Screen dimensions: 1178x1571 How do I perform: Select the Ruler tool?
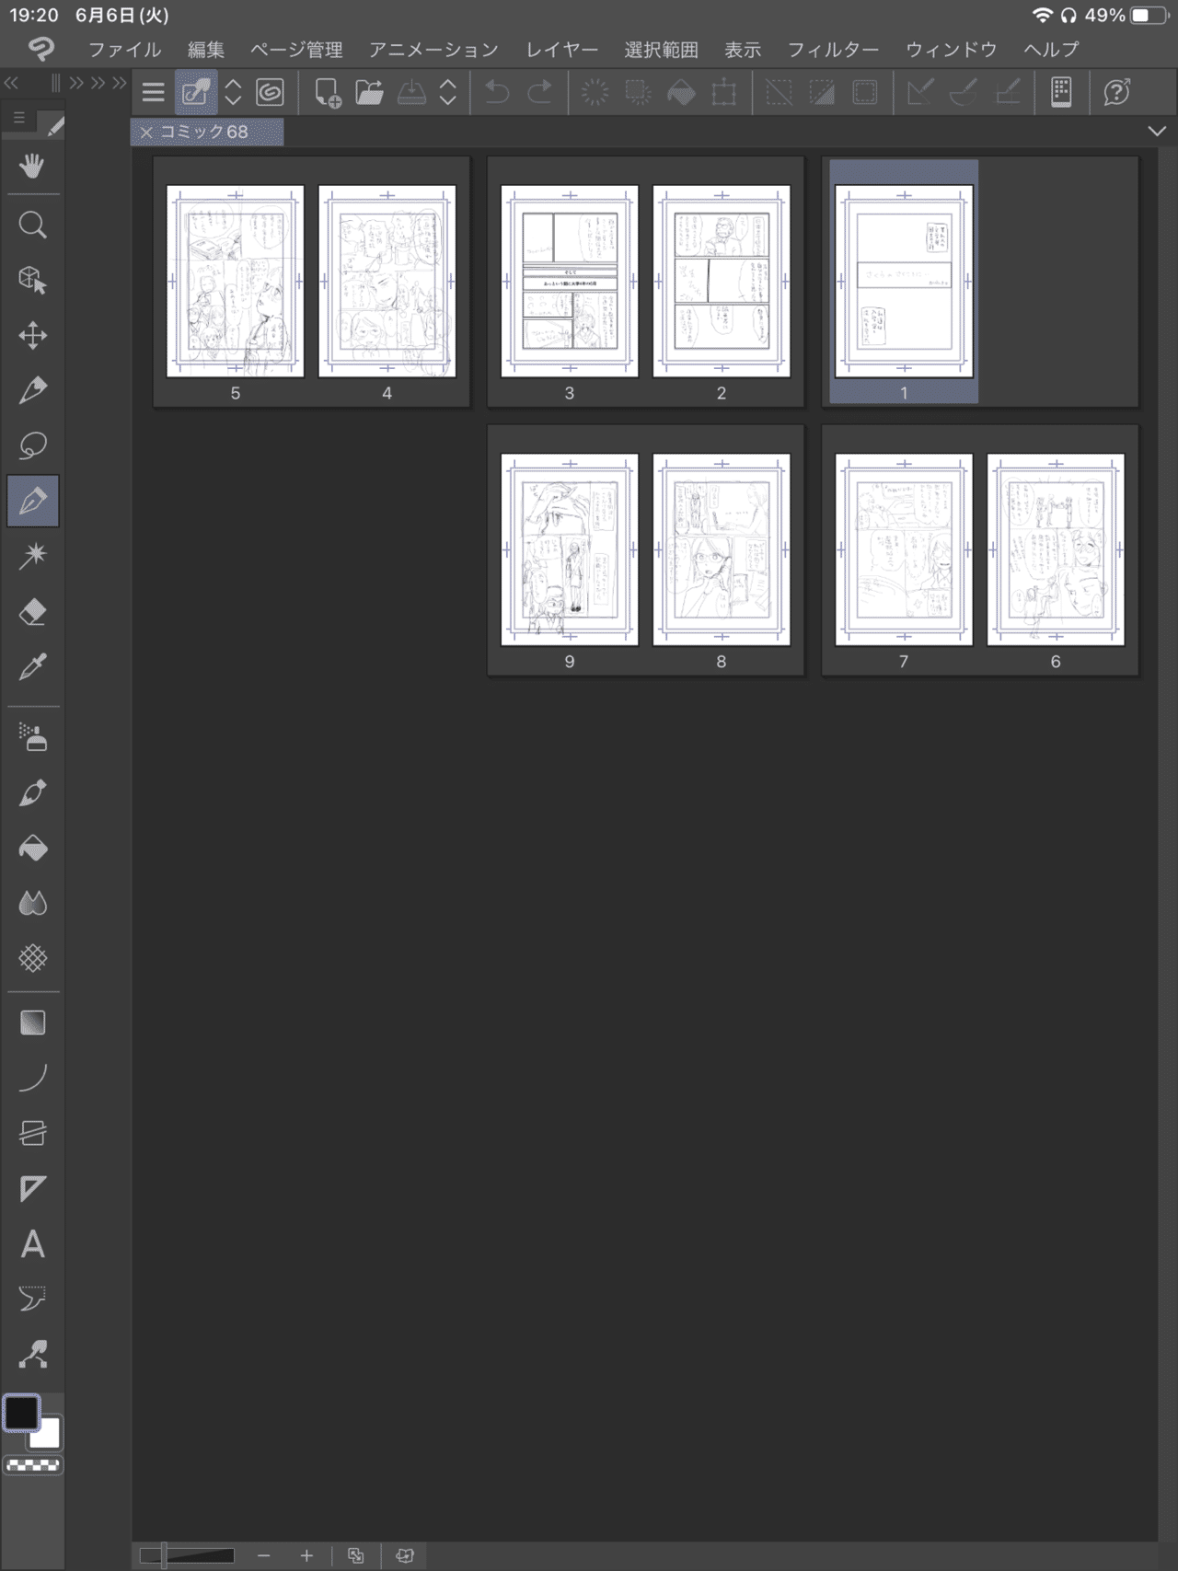(32, 1188)
